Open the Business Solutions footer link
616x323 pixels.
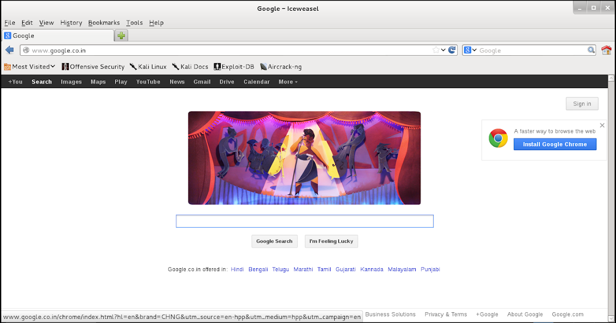tap(390, 314)
